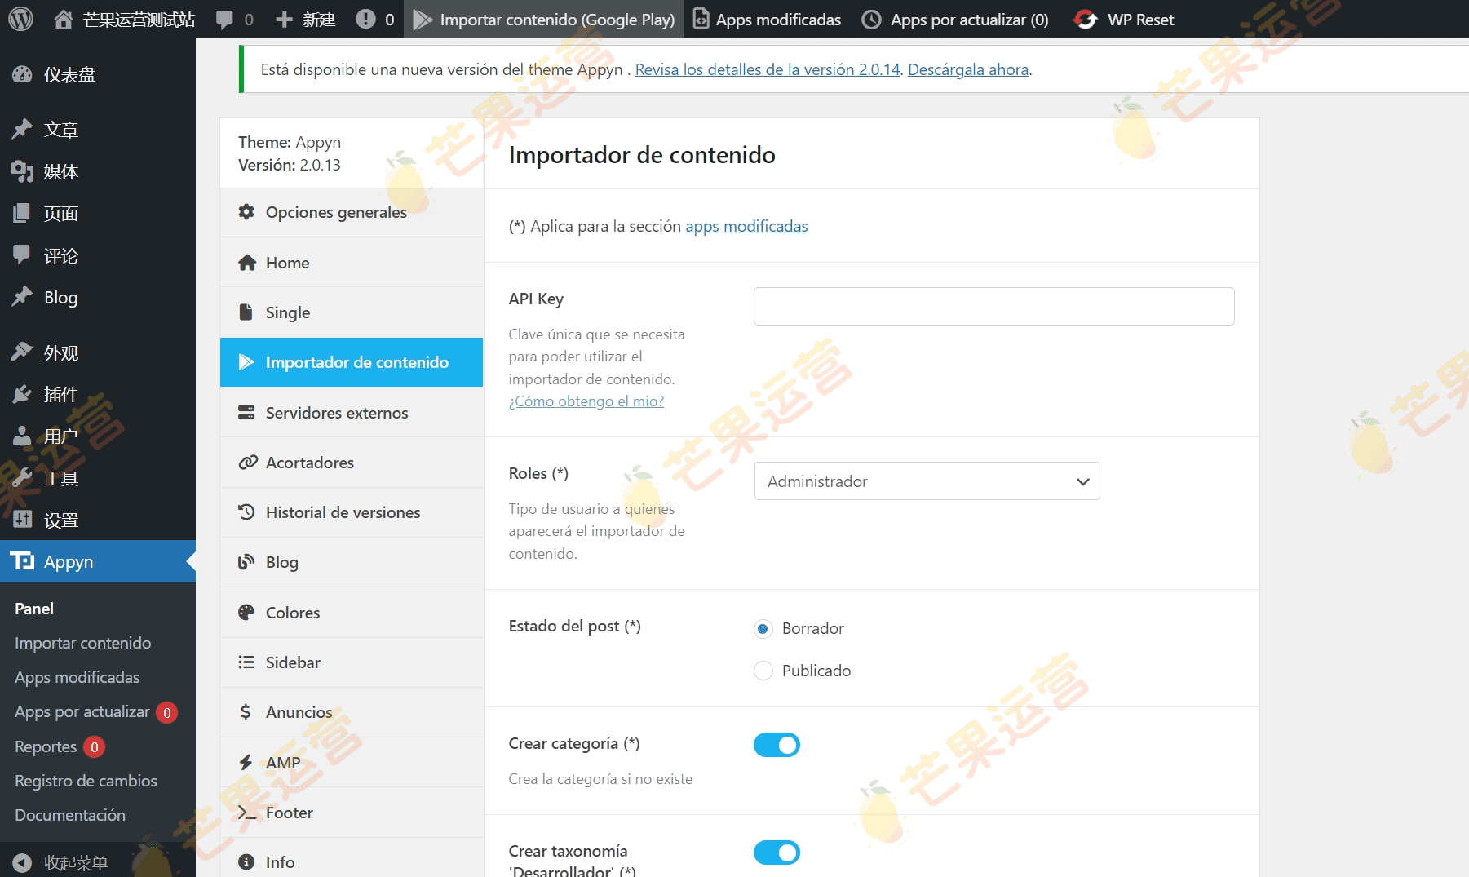Click the Google Play icon in admin bar

[423, 20]
